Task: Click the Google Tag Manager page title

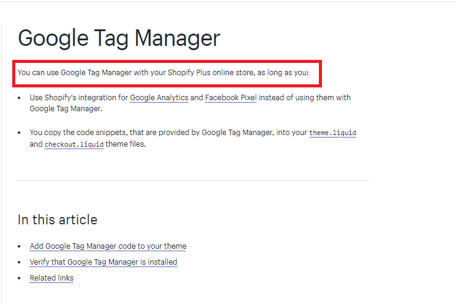Action: (x=119, y=38)
